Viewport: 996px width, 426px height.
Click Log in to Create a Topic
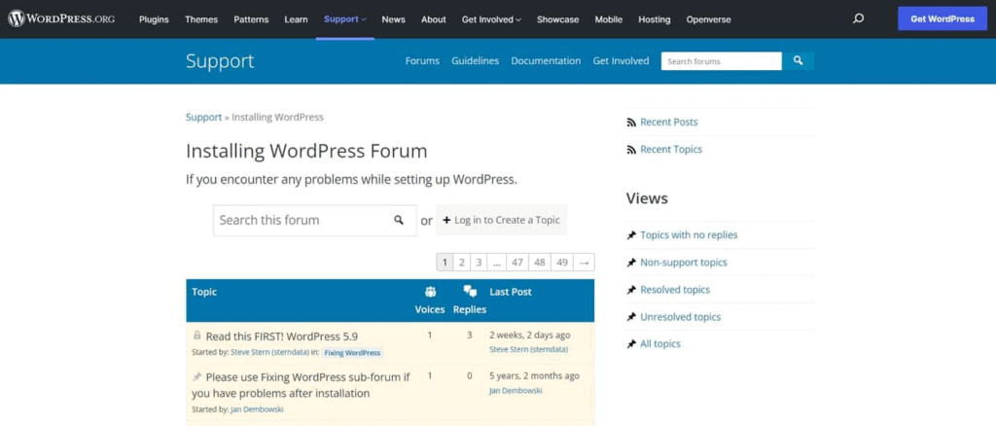[x=501, y=221]
